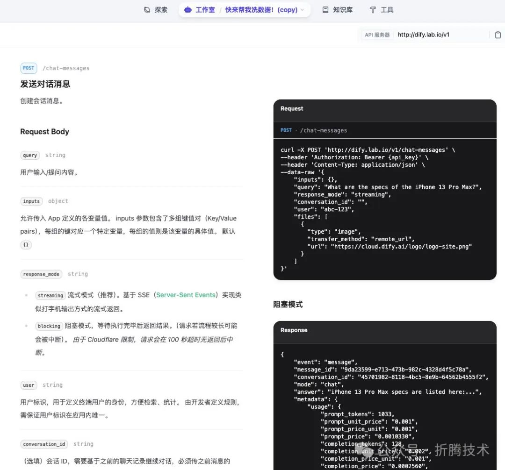Click the POST label in the Request panel header
Screen dimensions: 505x470
(x=287, y=130)
